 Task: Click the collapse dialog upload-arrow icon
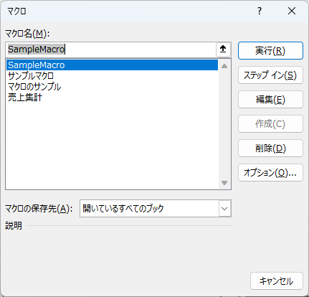(x=223, y=49)
